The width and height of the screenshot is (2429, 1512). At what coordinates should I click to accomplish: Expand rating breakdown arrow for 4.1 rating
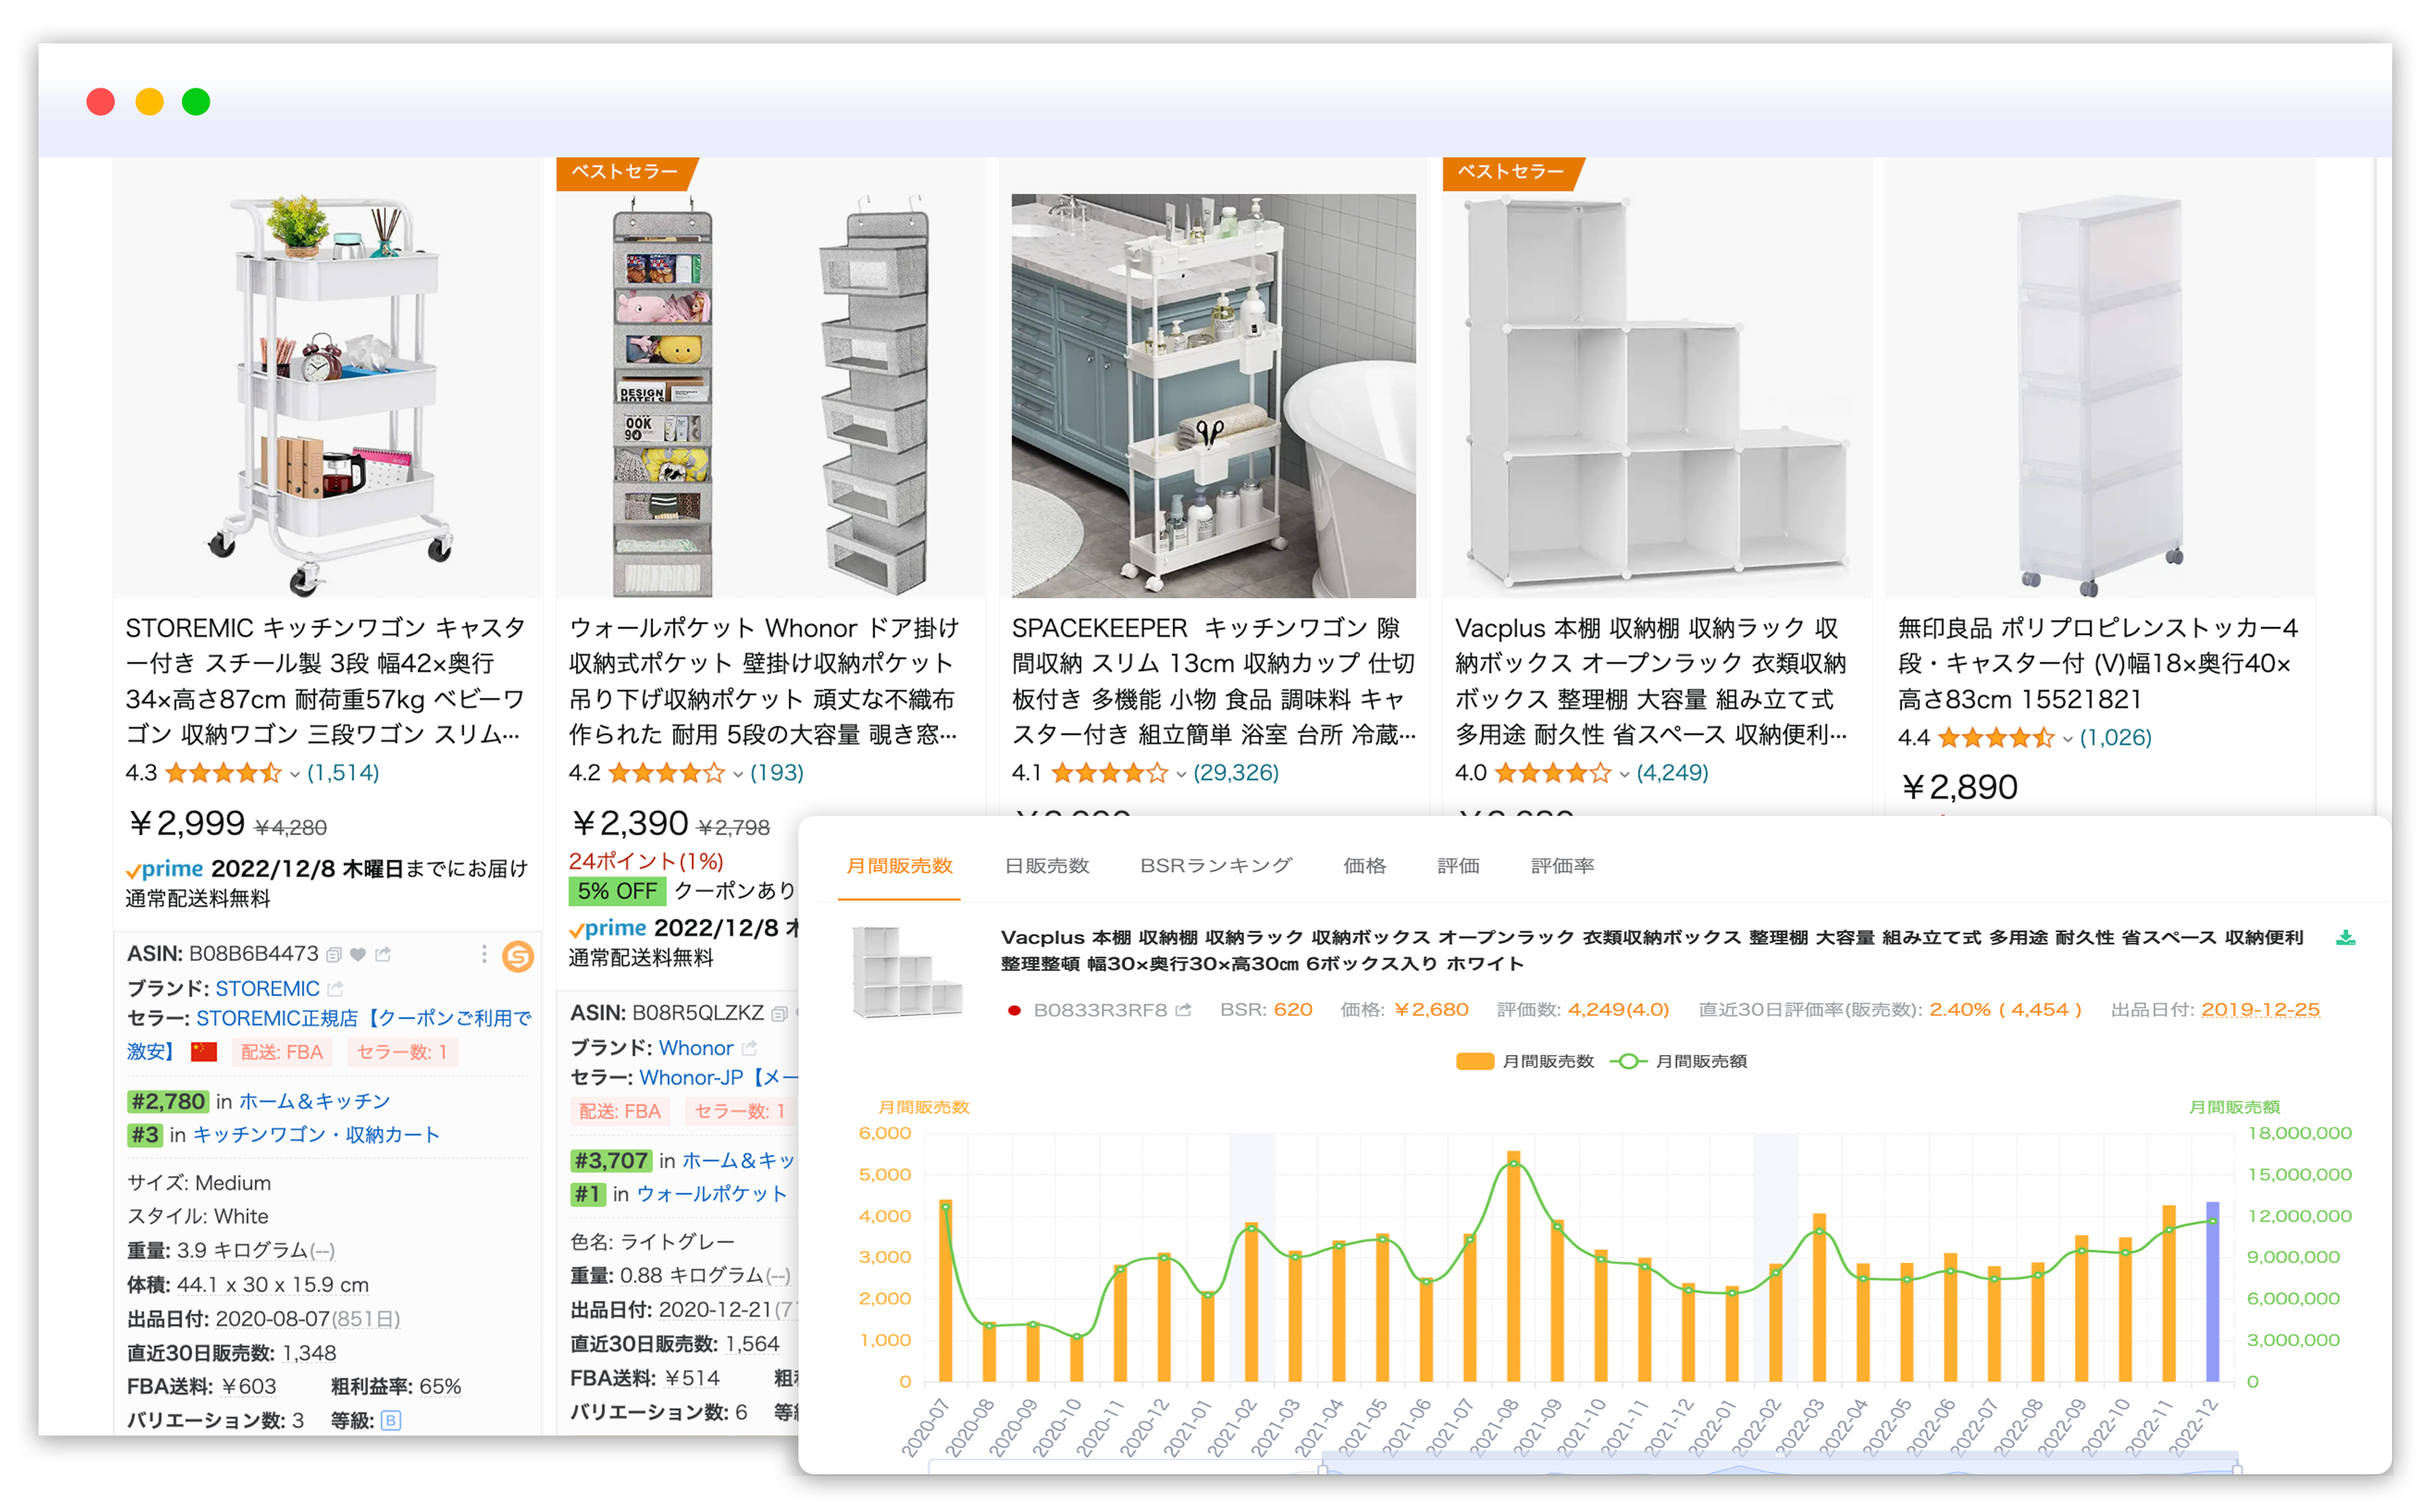click(x=1182, y=774)
